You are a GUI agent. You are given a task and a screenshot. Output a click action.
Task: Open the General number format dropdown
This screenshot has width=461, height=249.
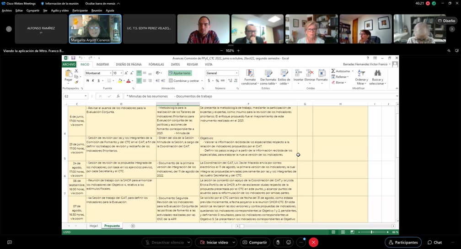[236, 73]
